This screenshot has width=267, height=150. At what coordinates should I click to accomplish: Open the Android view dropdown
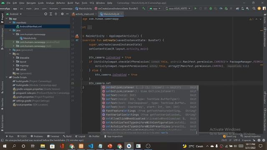click(14, 14)
